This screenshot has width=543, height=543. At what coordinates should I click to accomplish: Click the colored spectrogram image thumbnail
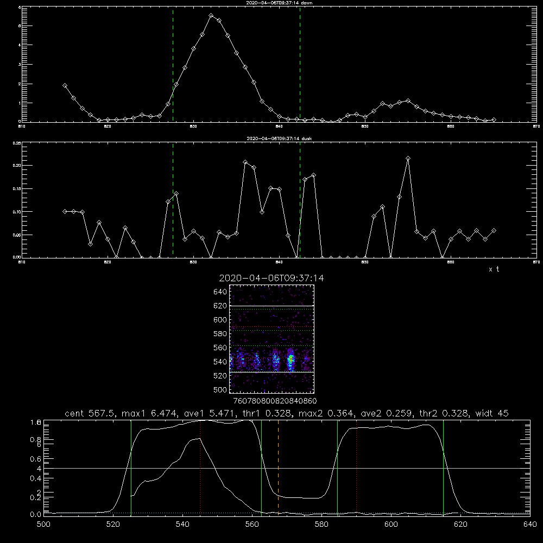(272, 339)
